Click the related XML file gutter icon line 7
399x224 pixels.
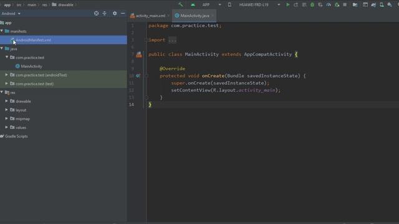pyautogui.click(x=139, y=54)
